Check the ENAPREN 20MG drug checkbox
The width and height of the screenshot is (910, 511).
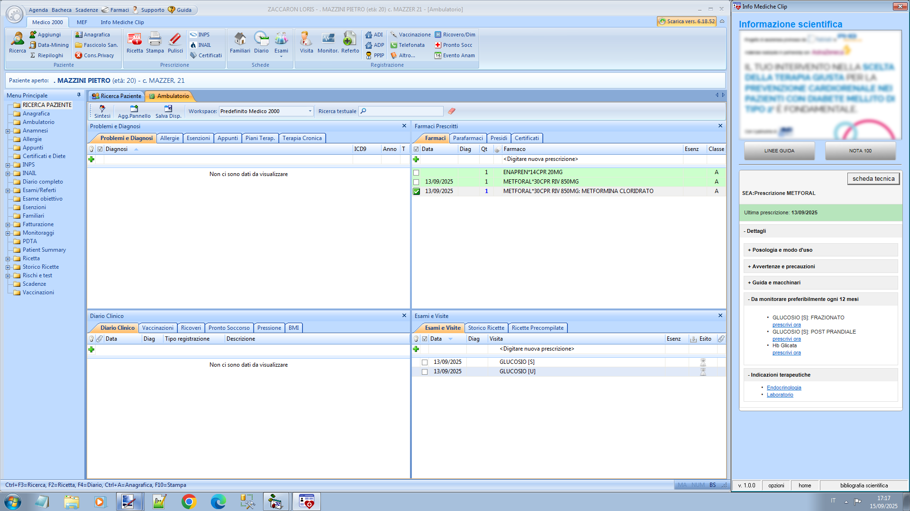(x=416, y=173)
